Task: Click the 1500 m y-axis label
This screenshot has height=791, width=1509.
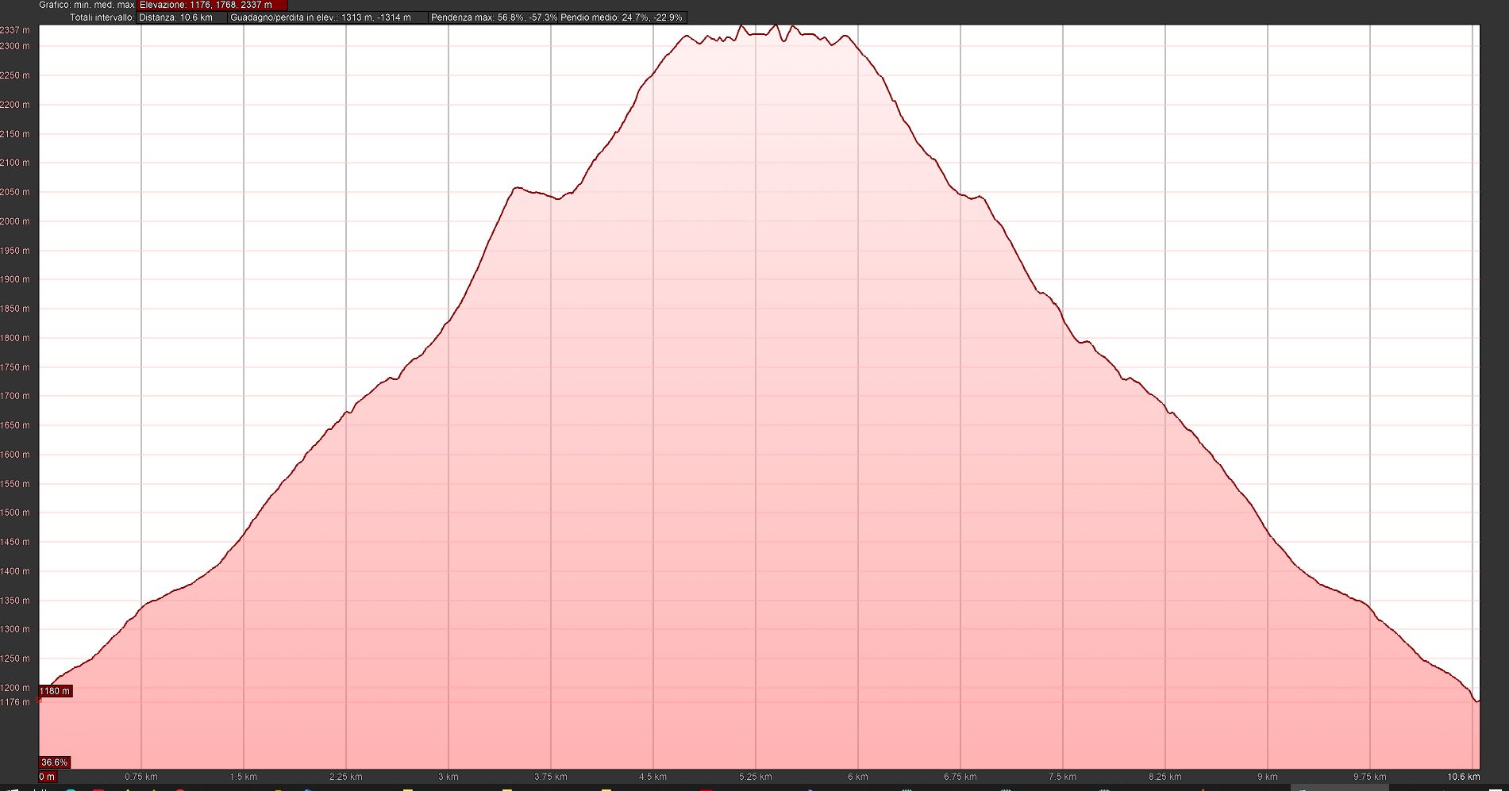Action: click(15, 513)
